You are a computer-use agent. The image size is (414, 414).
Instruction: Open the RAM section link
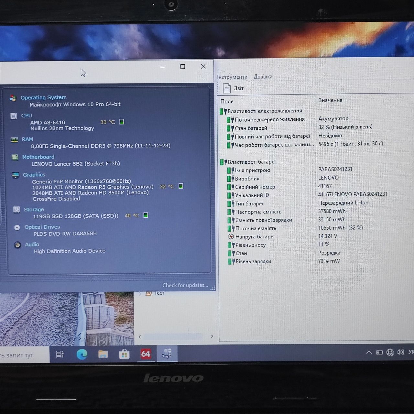(x=27, y=139)
